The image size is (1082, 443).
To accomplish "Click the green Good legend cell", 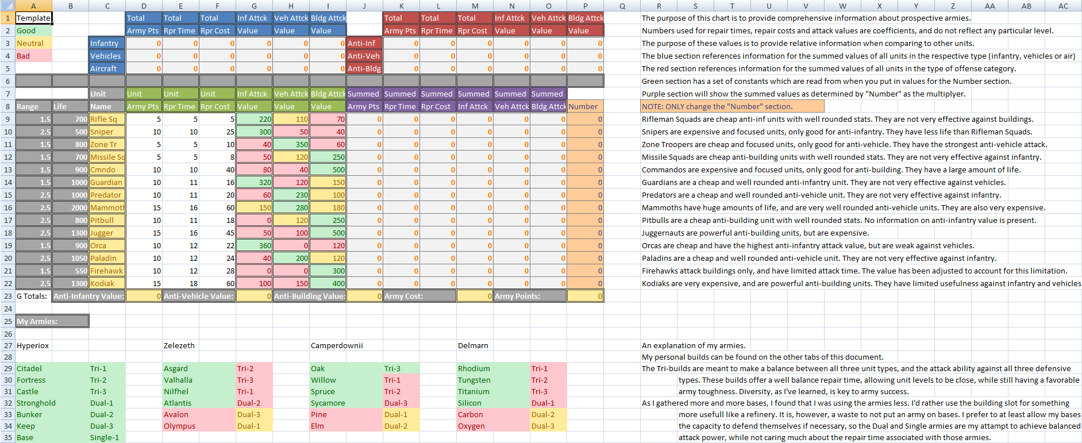I will [33, 30].
